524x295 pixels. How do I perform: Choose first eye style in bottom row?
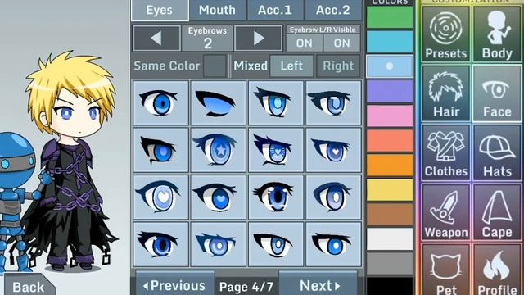[160, 244]
